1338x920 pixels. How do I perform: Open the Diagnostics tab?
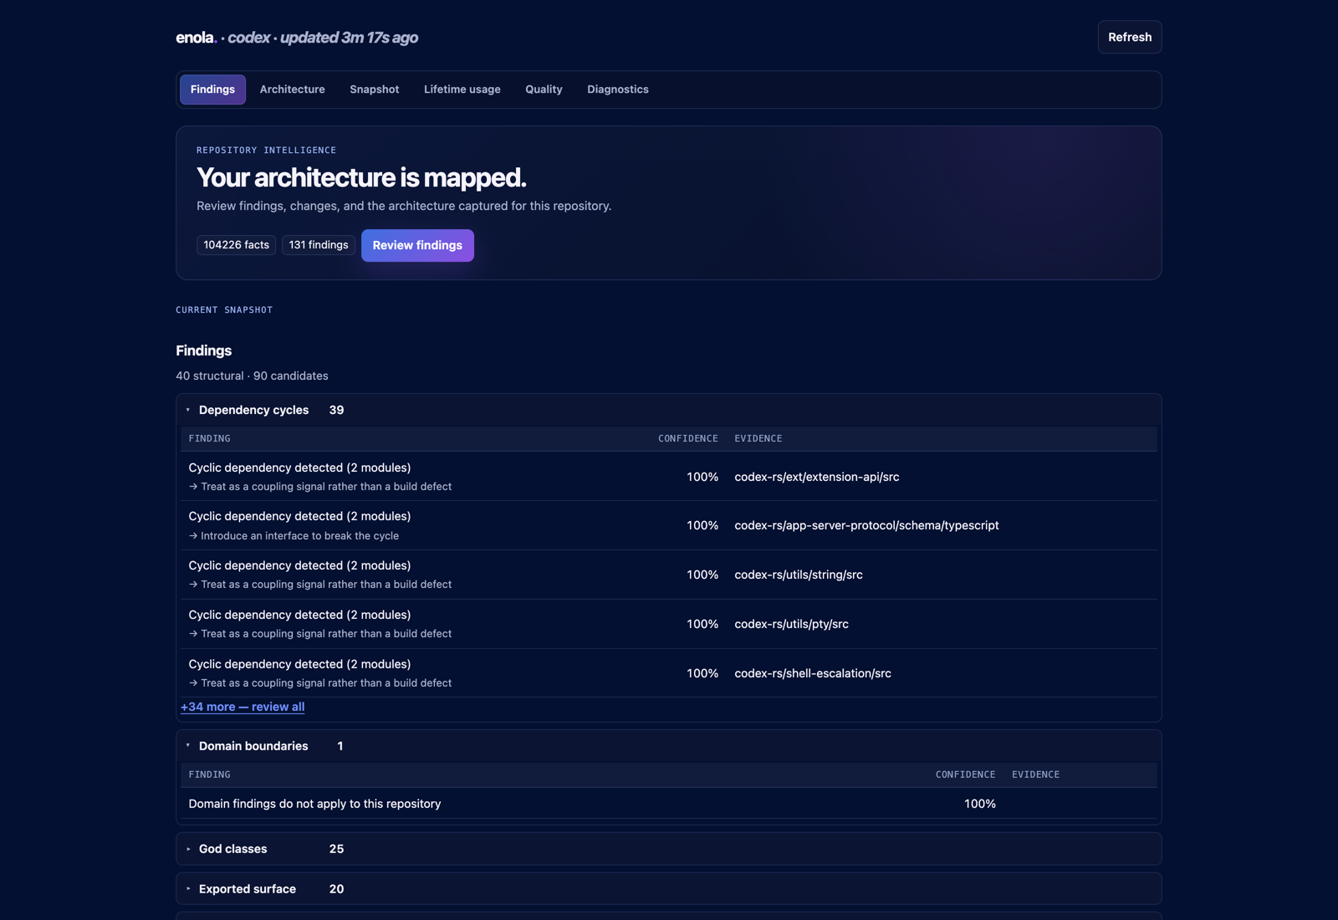click(617, 89)
